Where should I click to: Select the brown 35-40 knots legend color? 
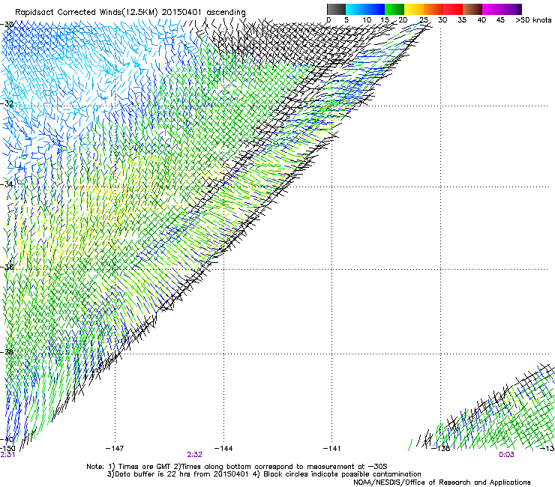[x=472, y=9]
